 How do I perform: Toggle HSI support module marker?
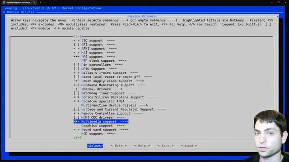(76, 53)
